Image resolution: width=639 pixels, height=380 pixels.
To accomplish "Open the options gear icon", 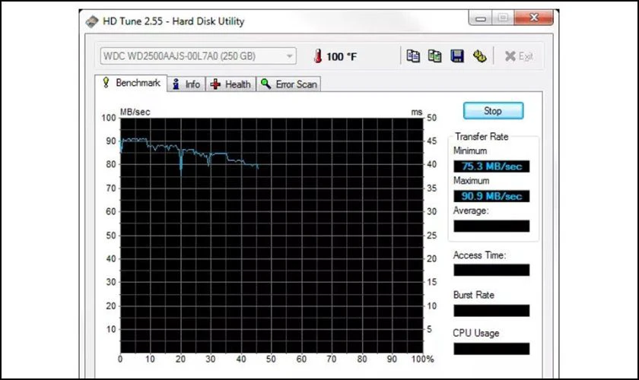I will pos(480,55).
